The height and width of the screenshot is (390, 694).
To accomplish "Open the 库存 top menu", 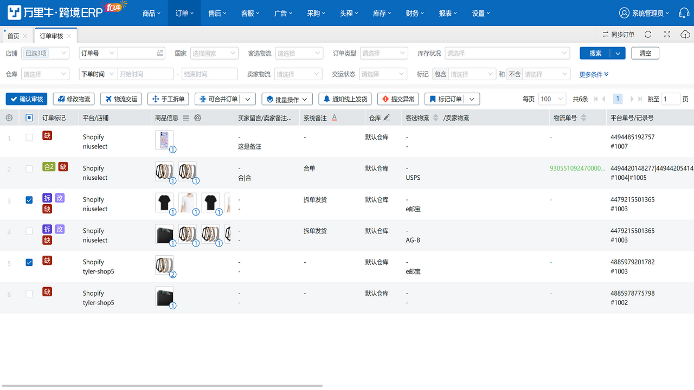I will coord(382,13).
